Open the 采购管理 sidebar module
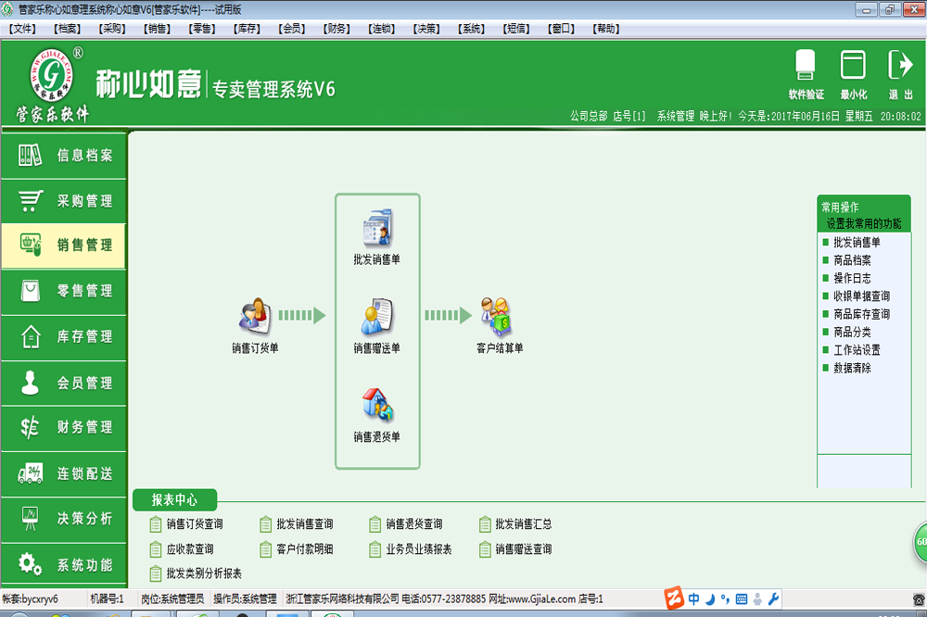This screenshot has height=617, width=927. click(x=64, y=201)
